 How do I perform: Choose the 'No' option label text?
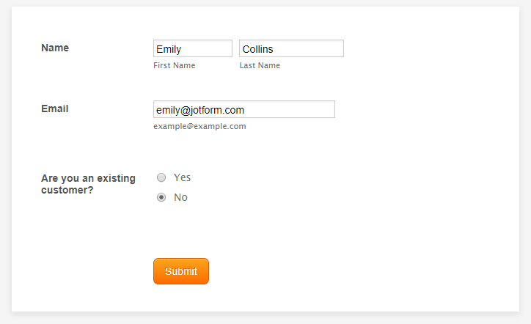click(180, 197)
